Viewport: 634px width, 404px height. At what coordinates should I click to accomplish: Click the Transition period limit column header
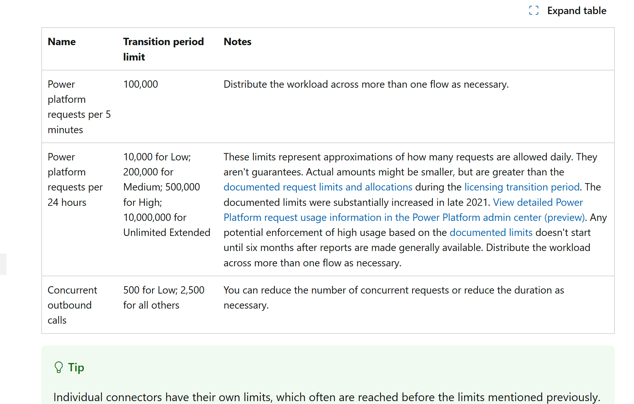click(x=163, y=49)
